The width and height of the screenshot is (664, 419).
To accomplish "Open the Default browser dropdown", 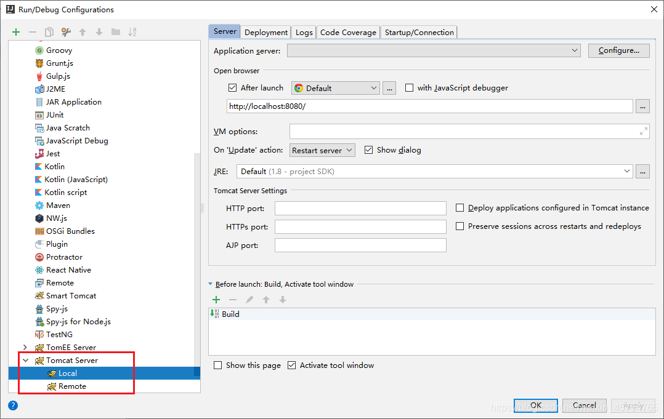I will pos(335,88).
